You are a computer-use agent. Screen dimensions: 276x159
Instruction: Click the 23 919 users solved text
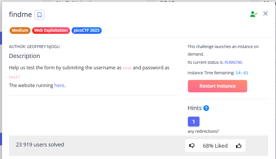pos(40,144)
